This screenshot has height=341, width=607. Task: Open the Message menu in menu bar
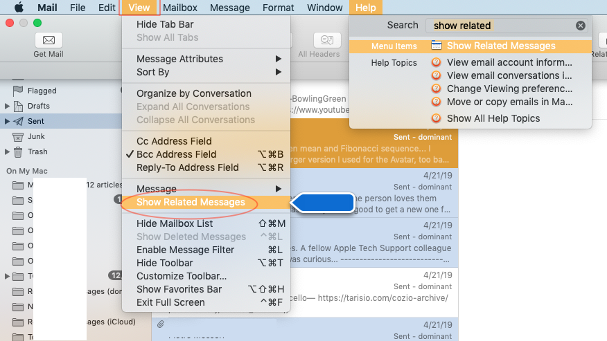tap(230, 8)
